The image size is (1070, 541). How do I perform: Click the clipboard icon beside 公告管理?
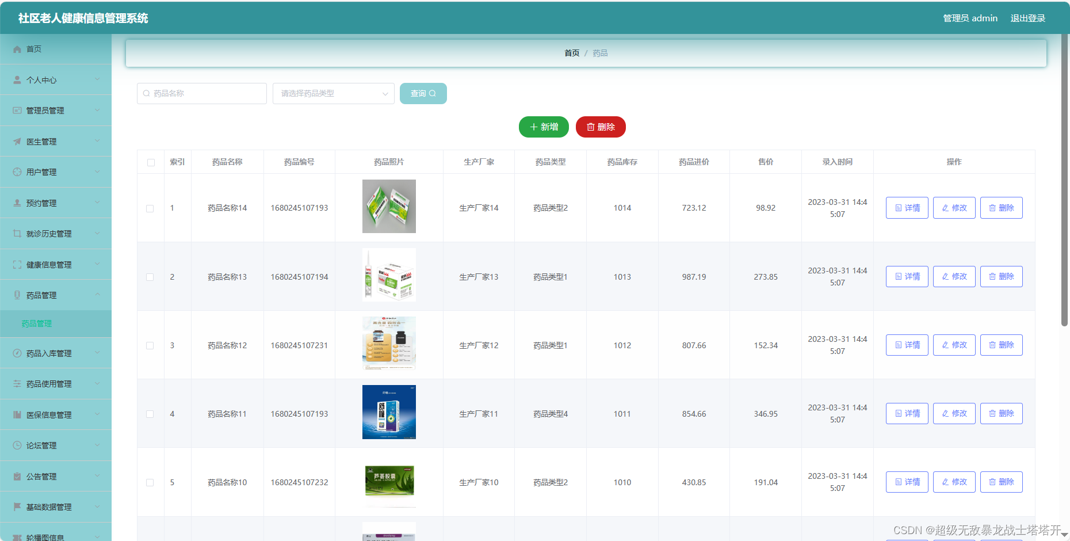coord(17,477)
